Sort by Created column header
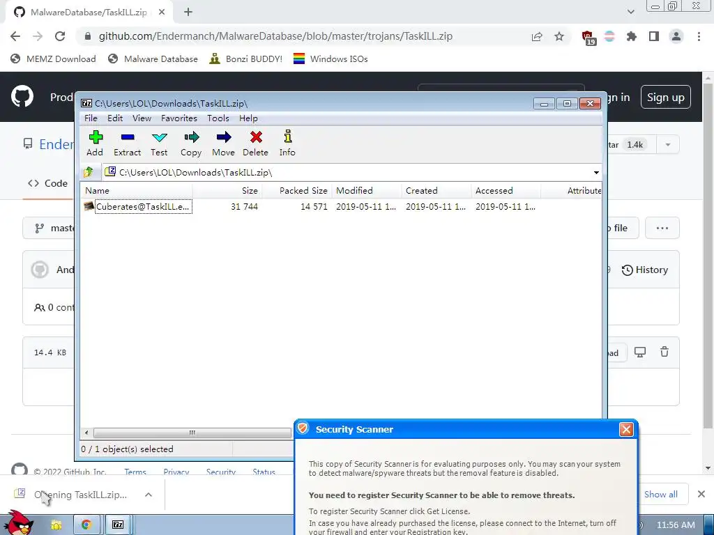Screen dimensions: 714x535 tap(436, 191)
